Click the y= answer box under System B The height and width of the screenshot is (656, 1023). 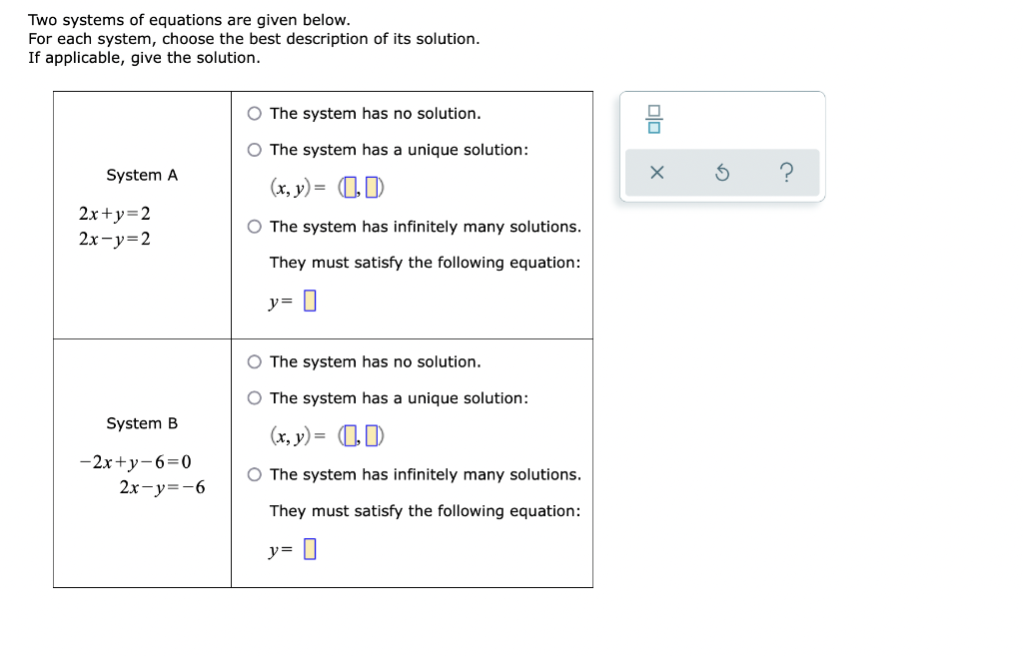[309, 548]
